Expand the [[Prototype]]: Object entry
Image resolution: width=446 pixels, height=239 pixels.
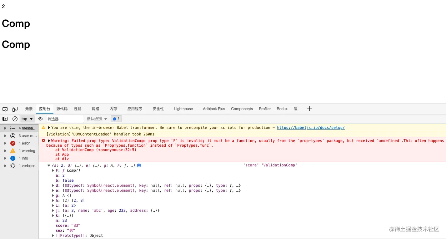(x=53, y=236)
